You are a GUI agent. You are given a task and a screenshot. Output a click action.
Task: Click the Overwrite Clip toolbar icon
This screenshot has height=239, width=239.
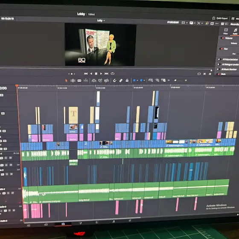click(100, 80)
